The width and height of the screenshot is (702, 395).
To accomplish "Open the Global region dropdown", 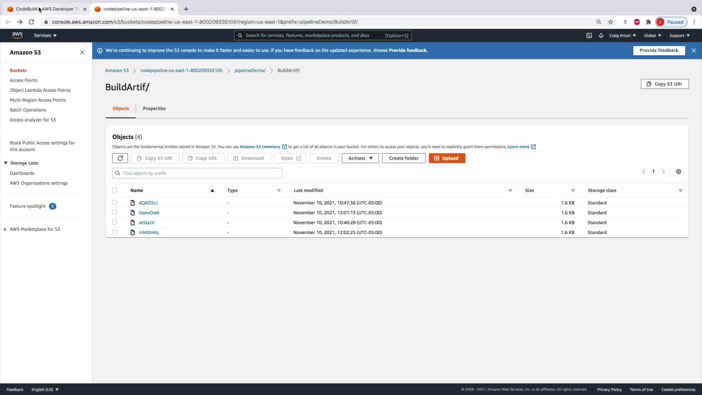I will (652, 35).
